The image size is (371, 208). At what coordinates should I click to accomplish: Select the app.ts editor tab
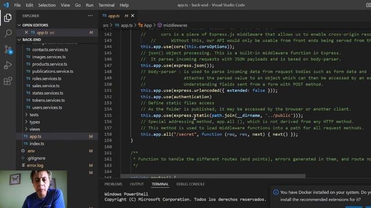(114, 16)
